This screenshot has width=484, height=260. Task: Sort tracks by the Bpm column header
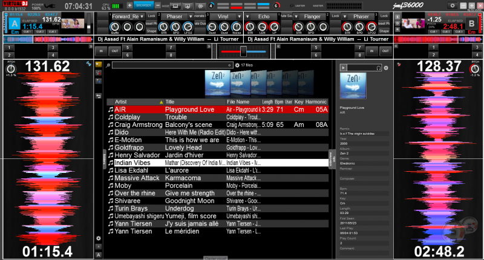point(280,102)
